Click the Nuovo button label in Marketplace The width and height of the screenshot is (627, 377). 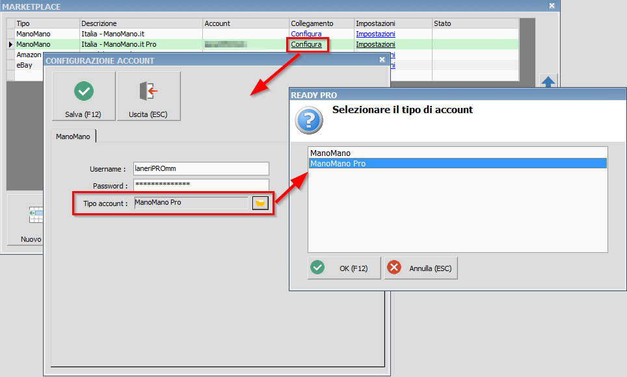(x=31, y=239)
